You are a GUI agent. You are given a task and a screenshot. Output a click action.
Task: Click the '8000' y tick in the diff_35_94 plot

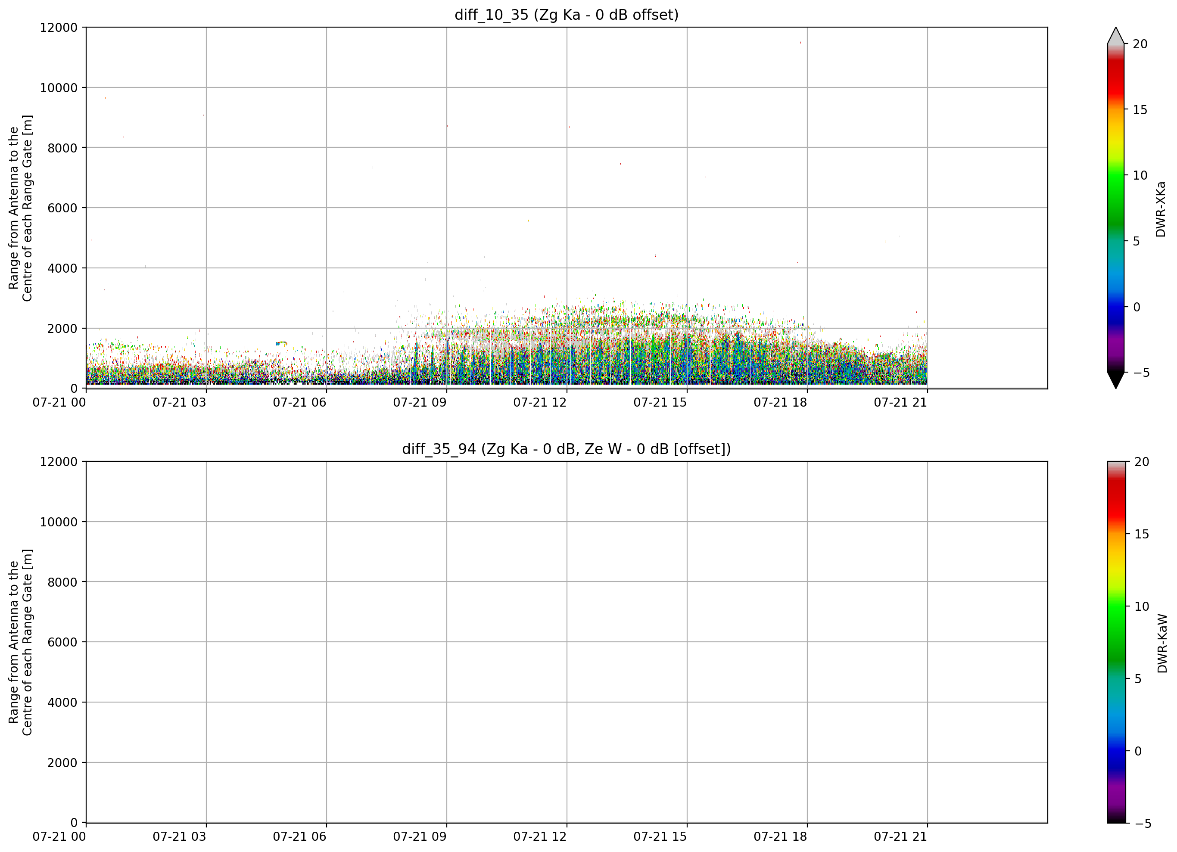click(x=62, y=582)
